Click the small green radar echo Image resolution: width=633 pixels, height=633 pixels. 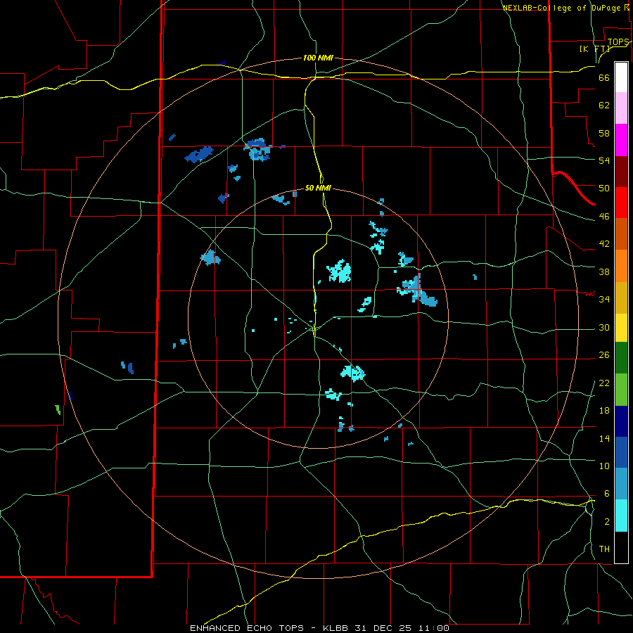(58, 409)
